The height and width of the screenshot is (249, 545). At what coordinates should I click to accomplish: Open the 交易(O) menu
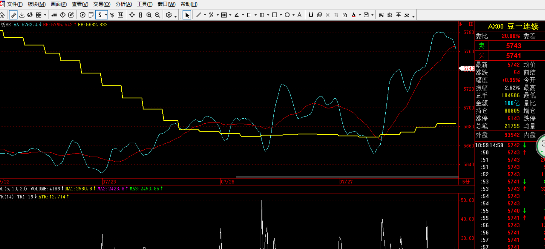[x=101, y=4]
